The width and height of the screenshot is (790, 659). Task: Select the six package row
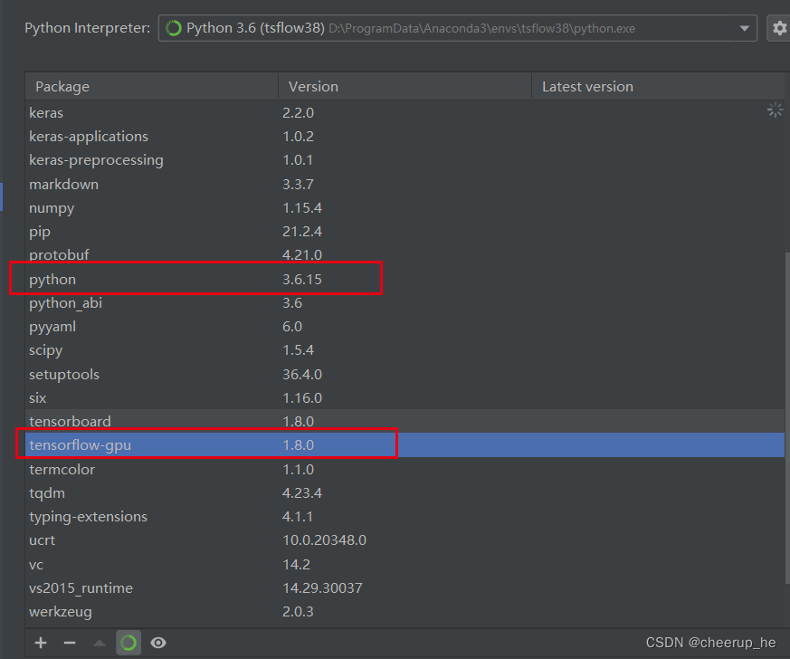[405, 398]
